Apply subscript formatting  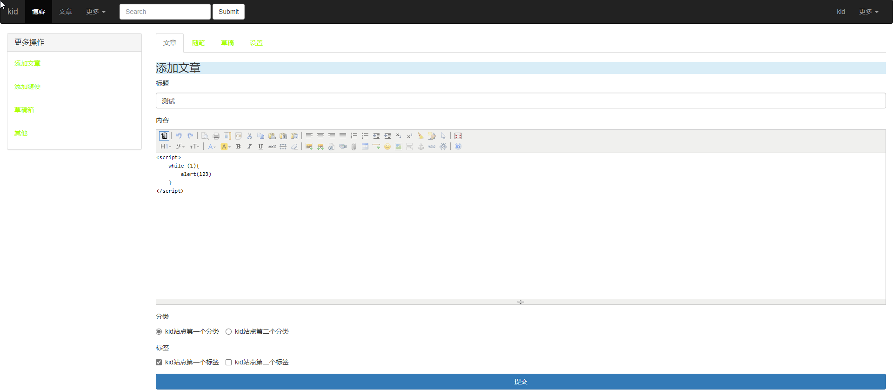point(399,136)
